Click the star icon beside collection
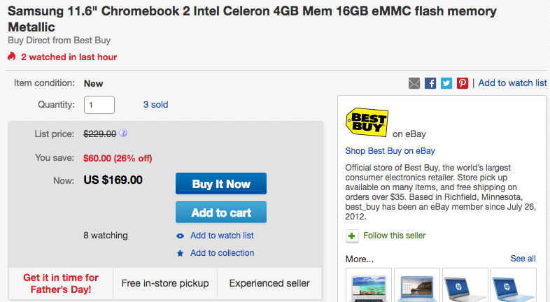Screen dimensions: 550x302 pyautogui.click(x=181, y=253)
